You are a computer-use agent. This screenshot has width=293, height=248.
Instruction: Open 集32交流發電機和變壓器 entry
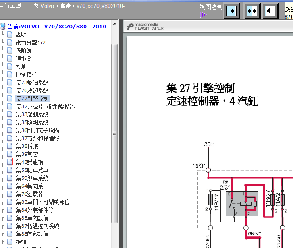click(x=45, y=106)
